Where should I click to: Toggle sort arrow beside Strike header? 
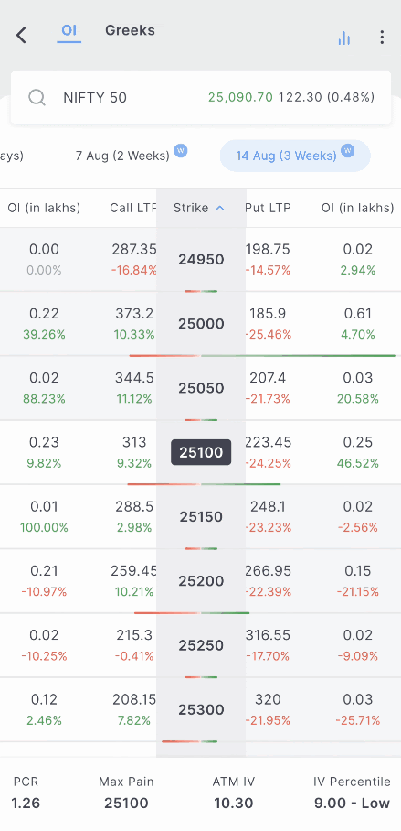(x=220, y=209)
